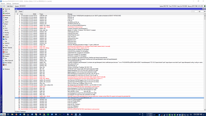
Task: Select row 20 hardware offloading message
Action: click(x=110, y=45)
